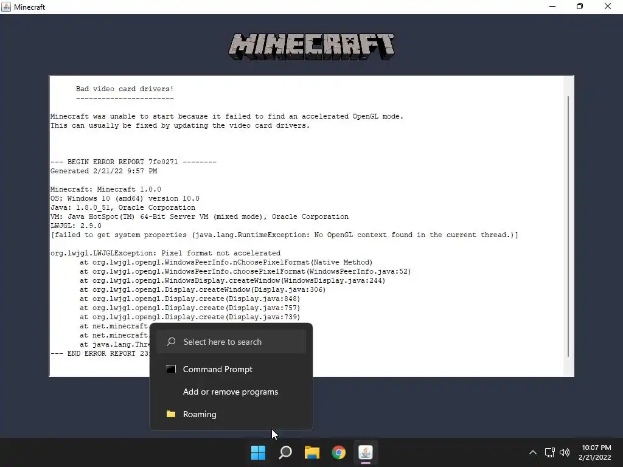Click the error report vertical scrollbar

point(569,226)
